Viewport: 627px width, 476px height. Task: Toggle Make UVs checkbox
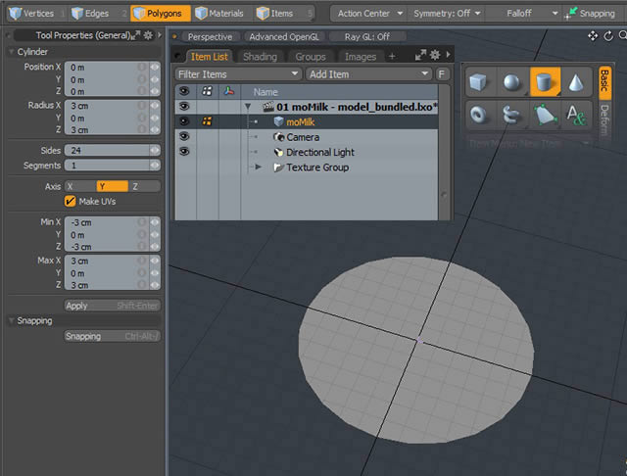point(70,201)
